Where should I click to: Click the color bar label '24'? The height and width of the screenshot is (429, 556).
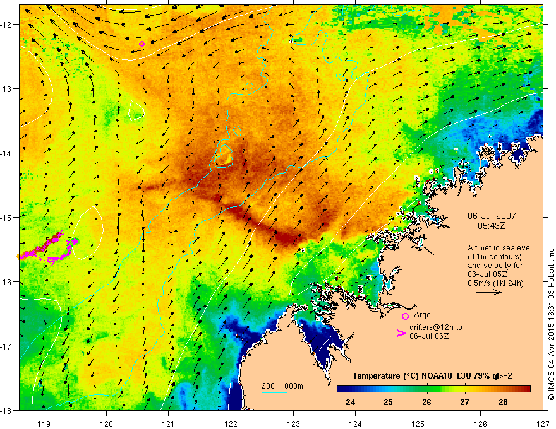pos(350,402)
